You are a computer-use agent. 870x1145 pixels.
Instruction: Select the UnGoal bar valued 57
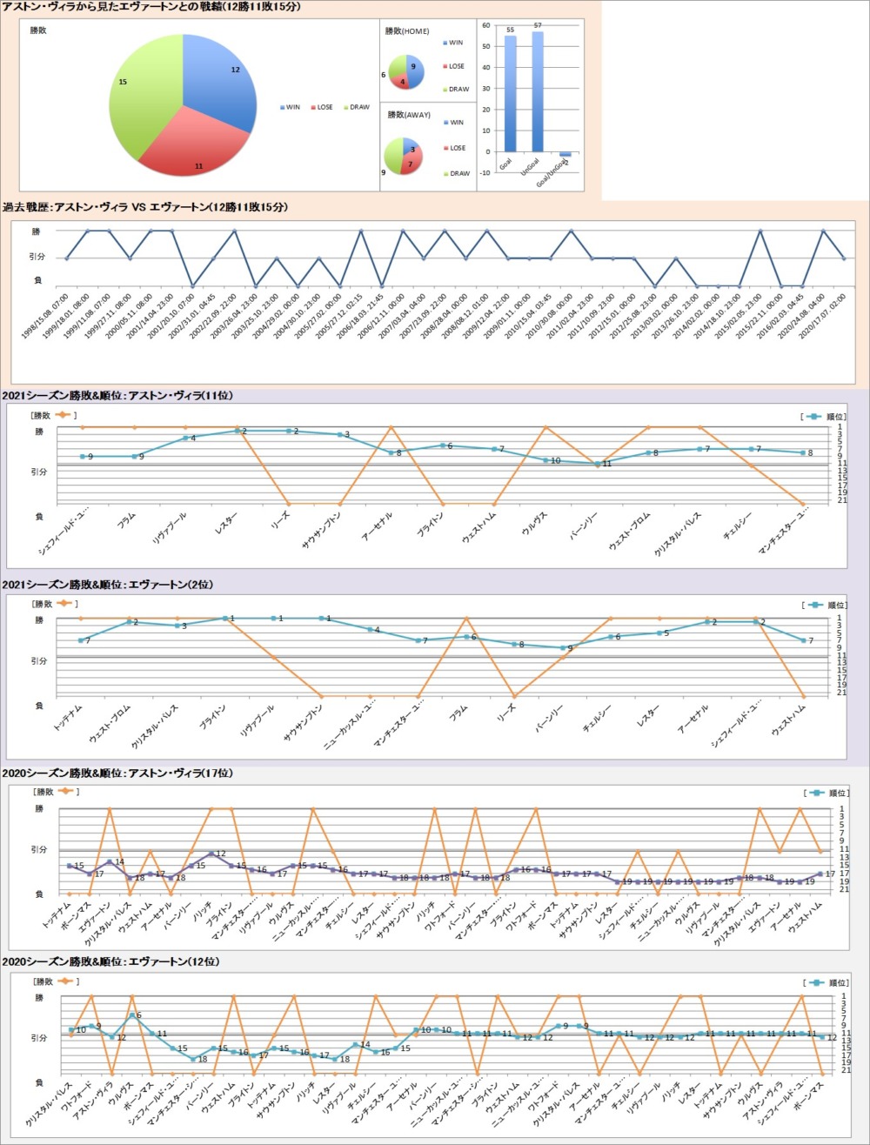538,91
